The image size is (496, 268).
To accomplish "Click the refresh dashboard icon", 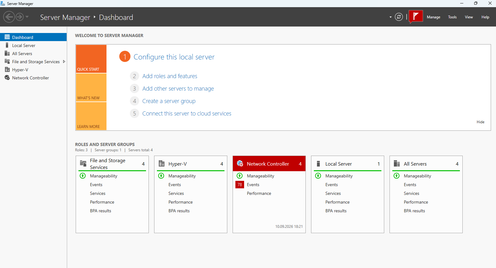I will click(x=399, y=17).
